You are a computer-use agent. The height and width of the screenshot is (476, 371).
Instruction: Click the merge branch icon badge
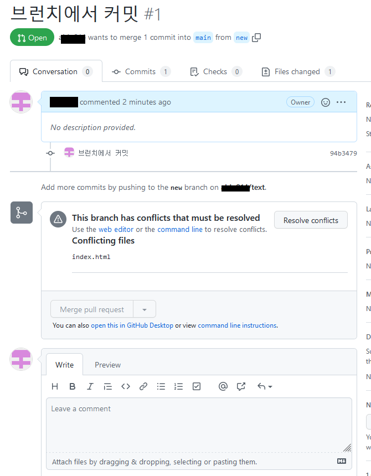[x=22, y=213]
